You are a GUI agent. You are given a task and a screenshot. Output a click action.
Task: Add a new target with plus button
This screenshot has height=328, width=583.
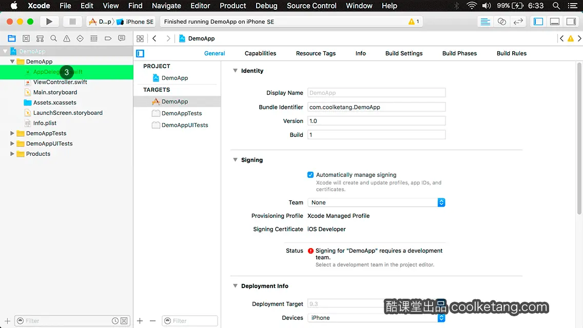[140, 321]
